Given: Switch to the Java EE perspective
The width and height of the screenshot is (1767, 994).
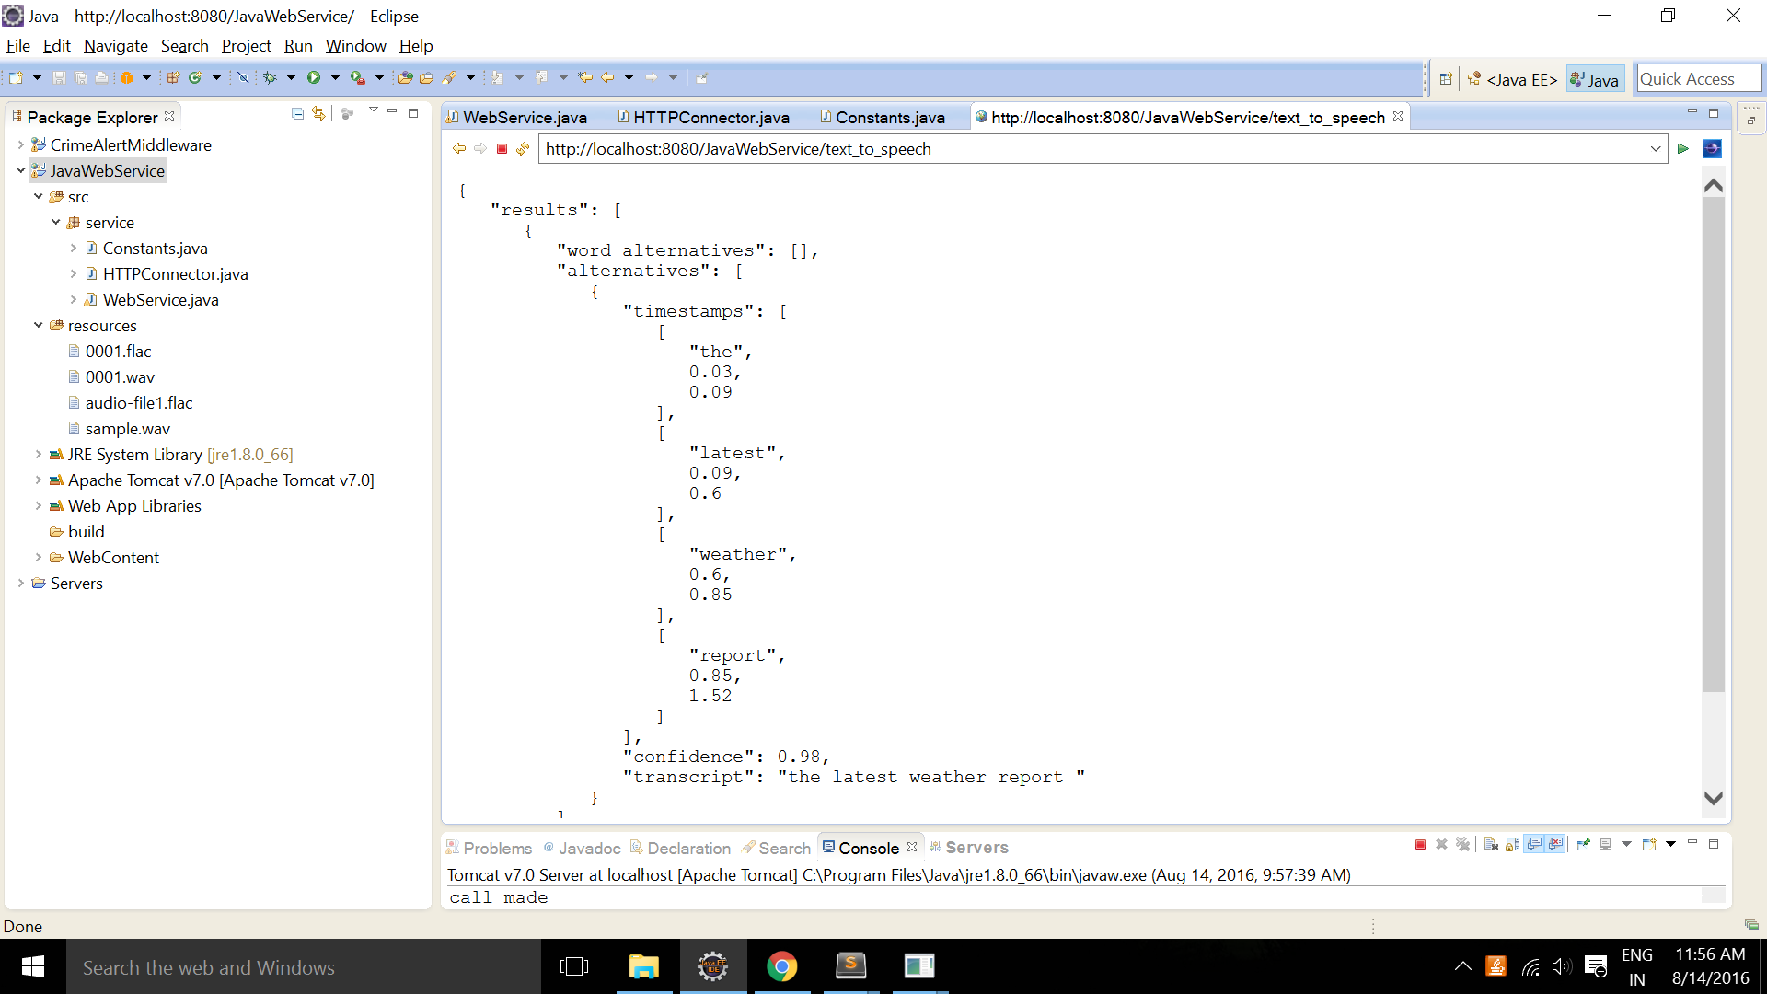Looking at the screenshot, I should pyautogui.click(x=1513, y=80).
